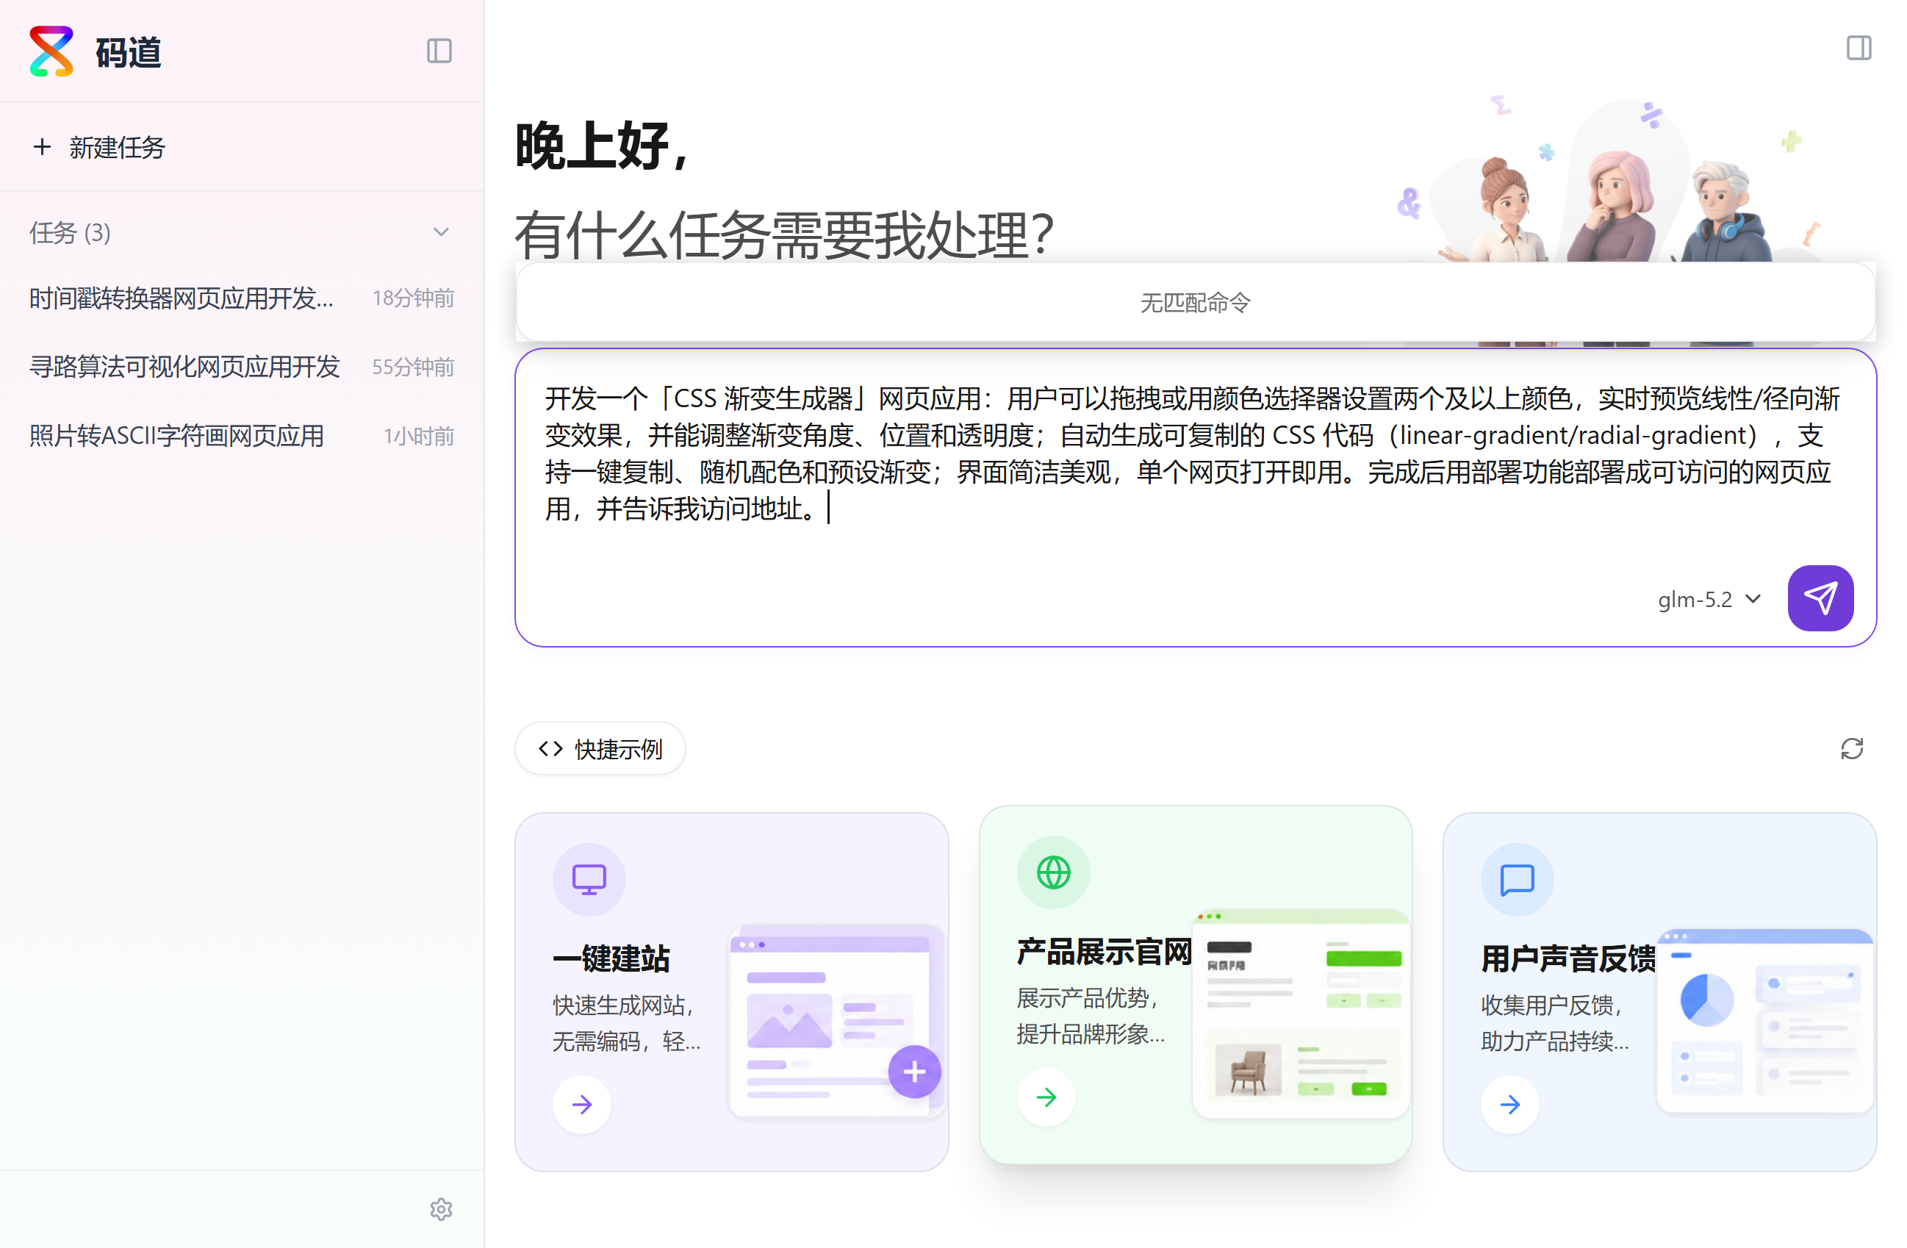Refresh the quick examples list
This screenshot has width=1907, height=1248.
[x=1852, y=749]
